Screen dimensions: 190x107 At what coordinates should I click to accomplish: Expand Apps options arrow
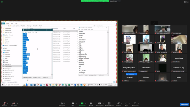pyautogui.click(x=129, y=103)
